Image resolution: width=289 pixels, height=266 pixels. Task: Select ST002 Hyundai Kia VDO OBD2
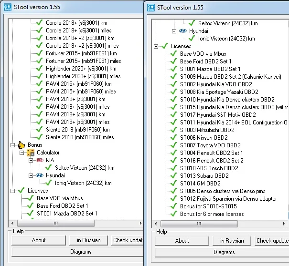pyautogui.click(x=216, y=84)
